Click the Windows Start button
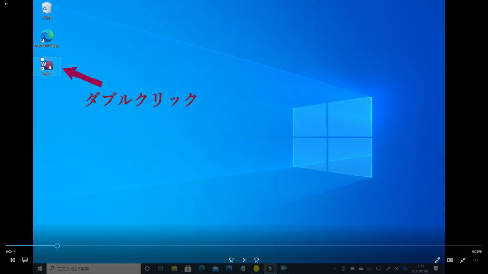The height and width of the screenshot is (274, 488). (40, 269)
